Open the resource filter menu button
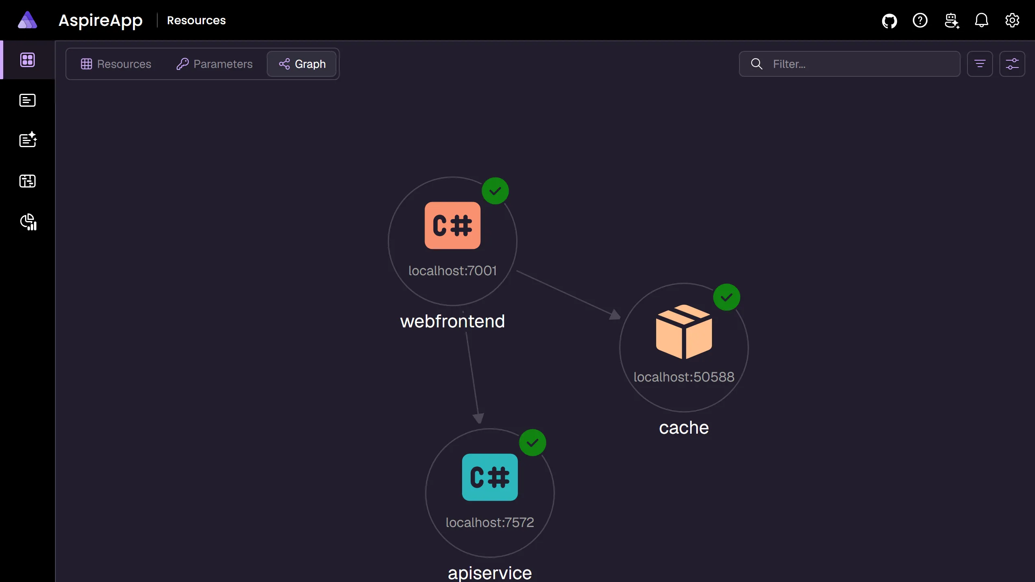Viewport: 1035px width, 582px height. [980, 64]
